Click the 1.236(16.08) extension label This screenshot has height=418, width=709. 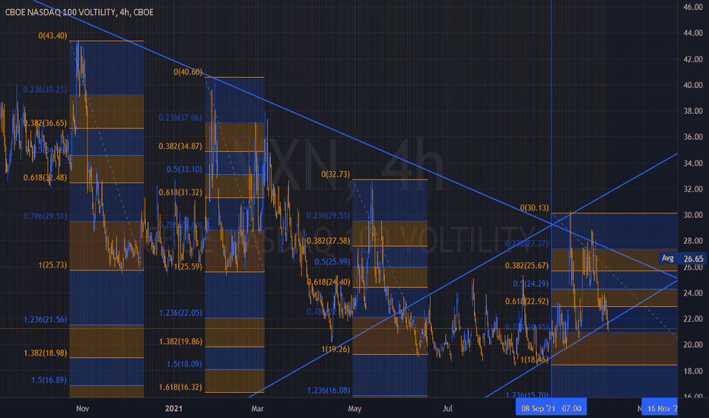(329, 390)
